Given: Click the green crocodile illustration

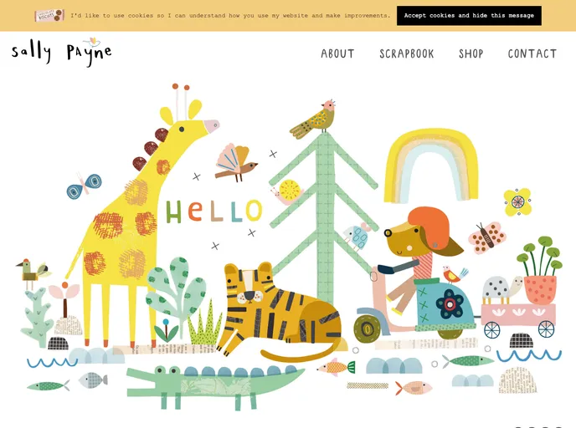Looking at the screenshot, I should [x=215, y=386].
